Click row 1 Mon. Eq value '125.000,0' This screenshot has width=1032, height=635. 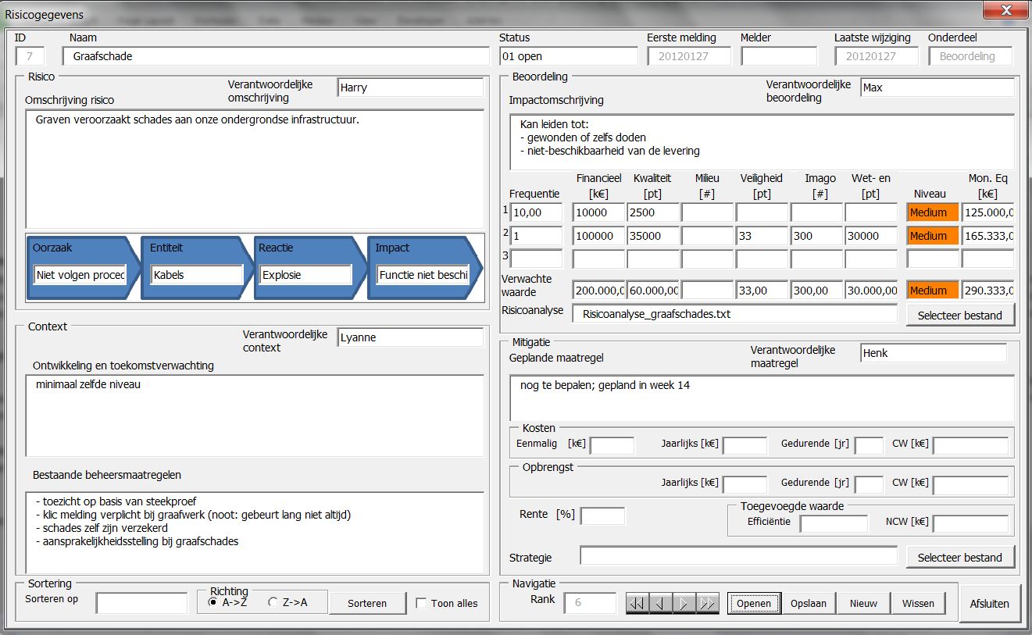tap(988, 212)
